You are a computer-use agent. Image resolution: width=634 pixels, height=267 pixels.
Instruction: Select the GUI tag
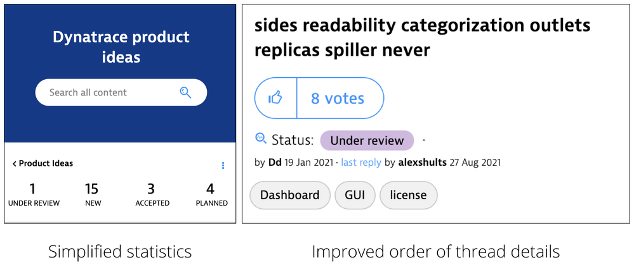[x=355, y=196]
